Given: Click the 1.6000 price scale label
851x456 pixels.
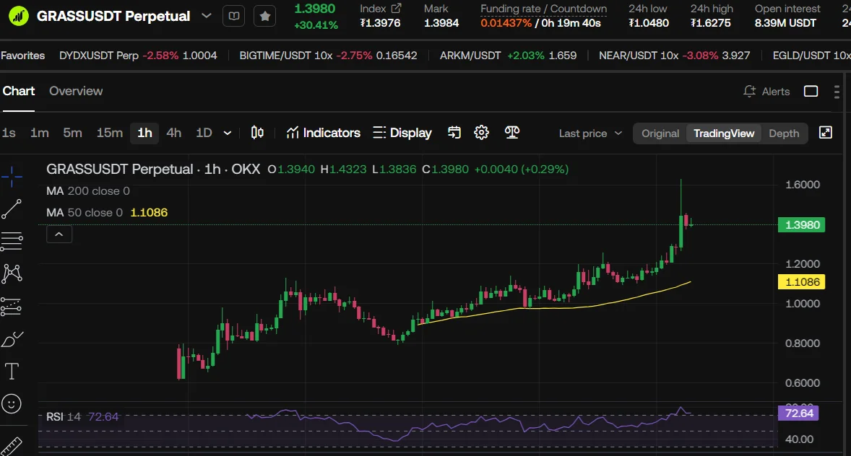Looking at the screenshot, I should coord(802,185).
